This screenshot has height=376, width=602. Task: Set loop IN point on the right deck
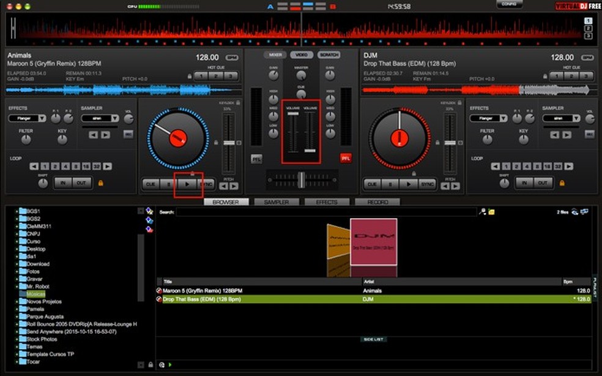524,182
